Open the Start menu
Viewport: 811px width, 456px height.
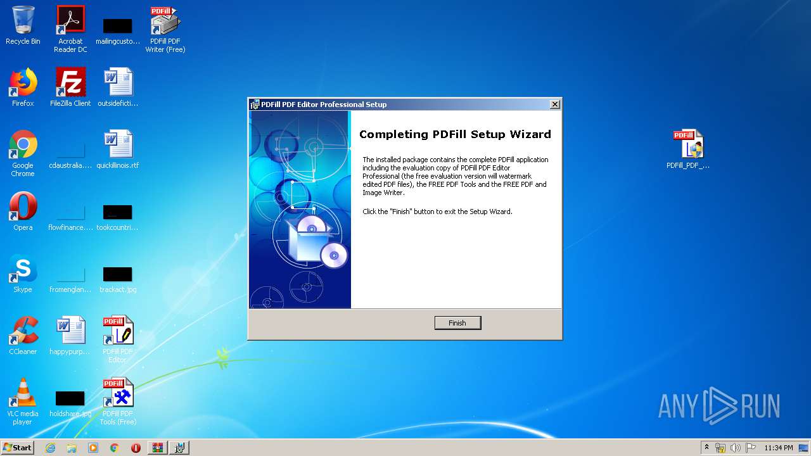pyautogui.click(x=17, y=448)
